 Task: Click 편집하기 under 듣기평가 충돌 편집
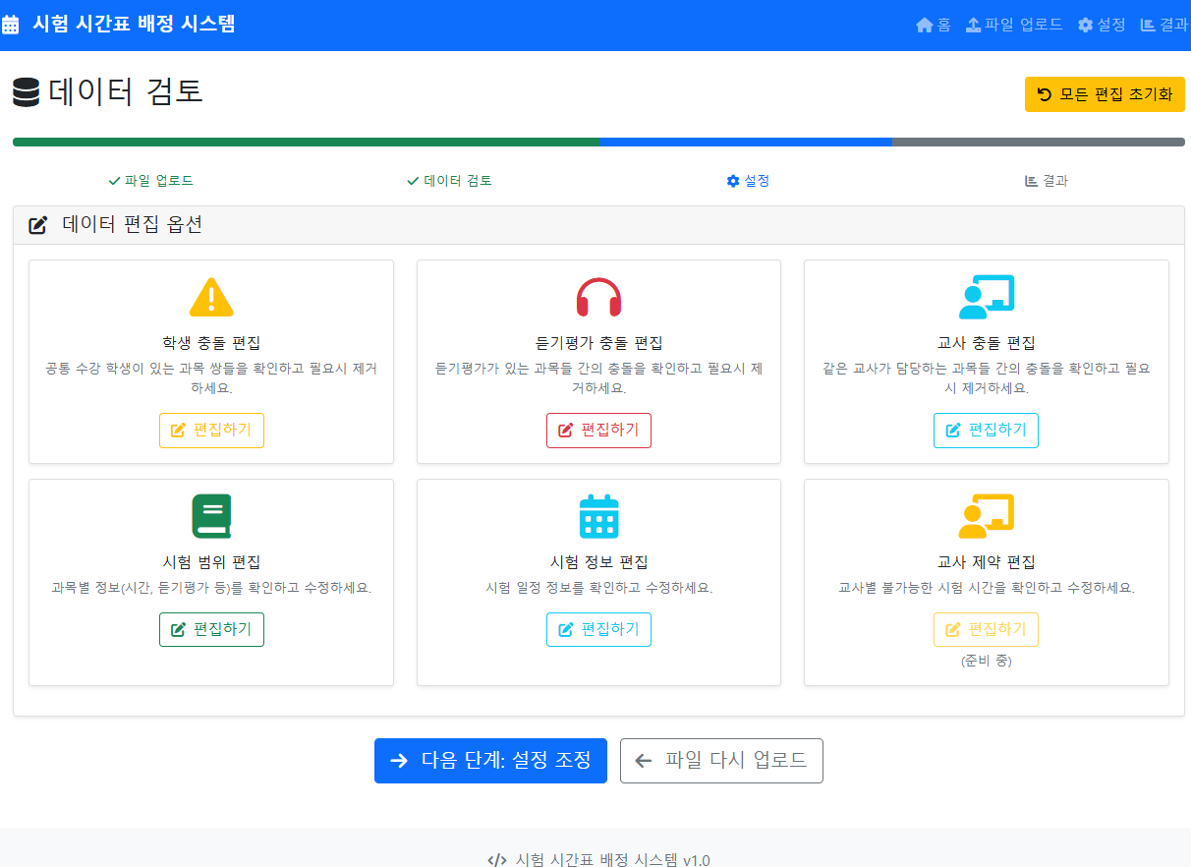click(598, 431)
